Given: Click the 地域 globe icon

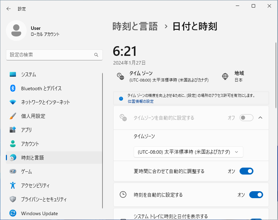Looking at the screenshot, I should [225, 76].
